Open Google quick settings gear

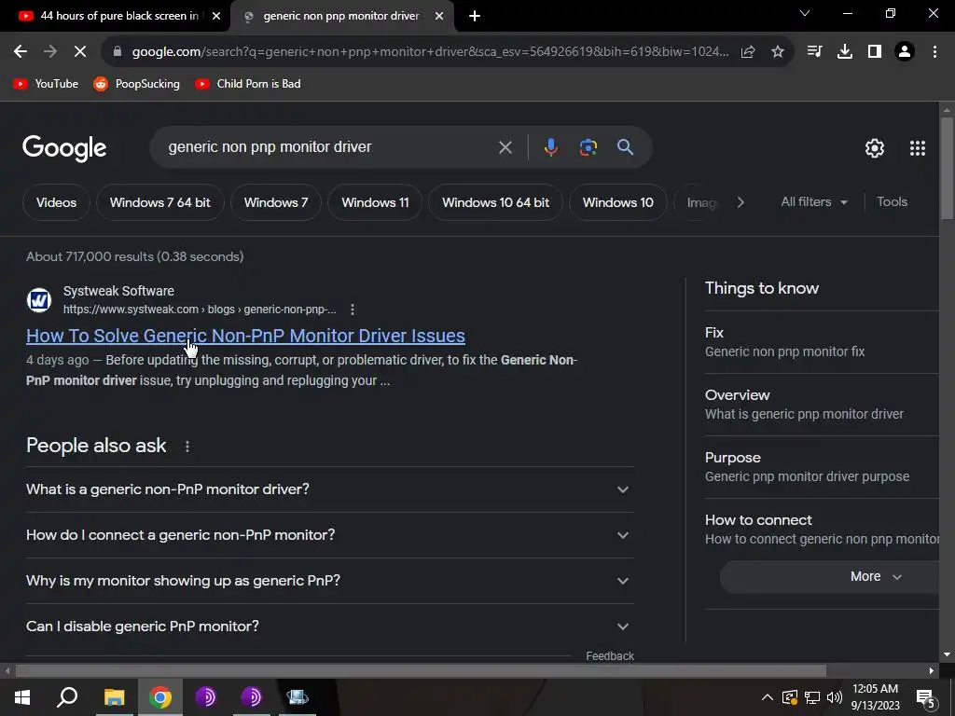coord(875,148)
